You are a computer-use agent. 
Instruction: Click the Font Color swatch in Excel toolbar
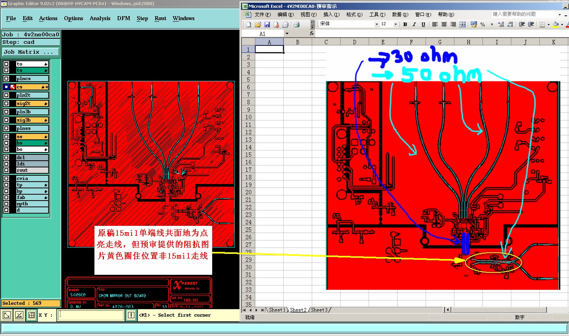pyautogui.click(x=567, y=24)
